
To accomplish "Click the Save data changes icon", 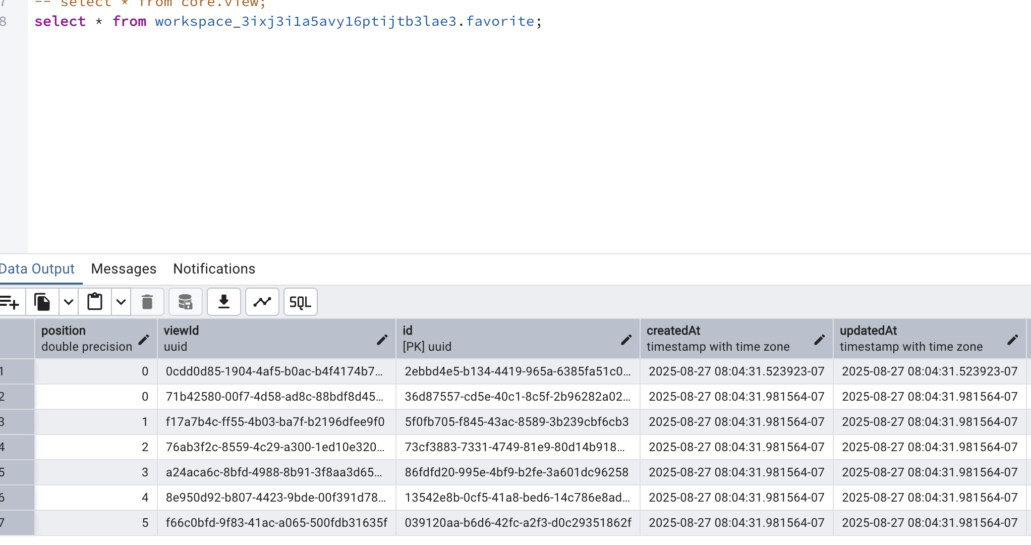I will 185,302.
